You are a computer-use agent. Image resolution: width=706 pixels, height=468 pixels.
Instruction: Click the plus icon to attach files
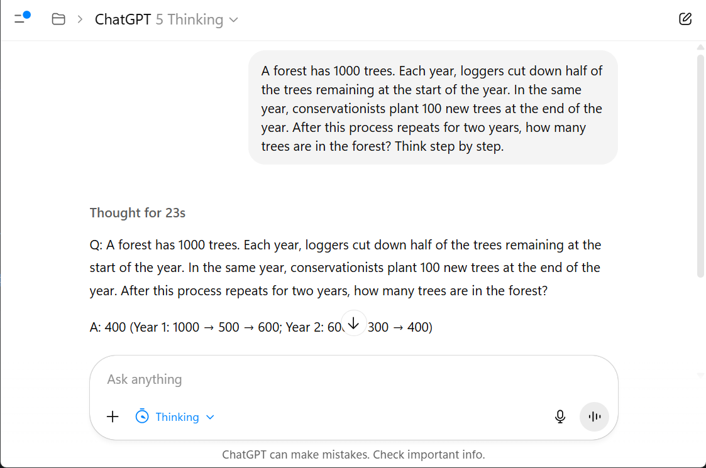point(113,416)
